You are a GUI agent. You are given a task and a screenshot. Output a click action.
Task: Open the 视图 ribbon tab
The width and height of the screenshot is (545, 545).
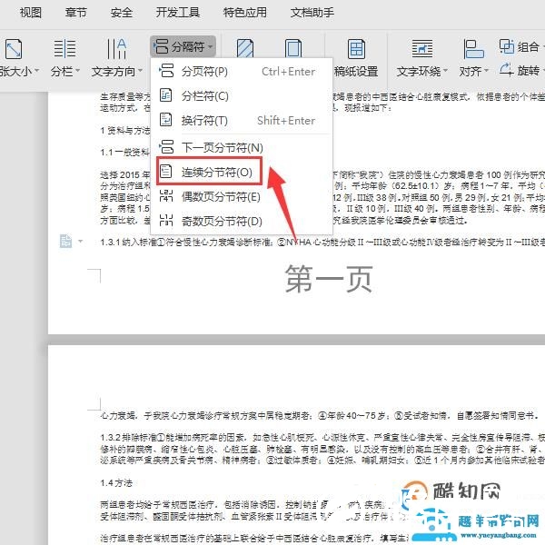pos(31,13)
